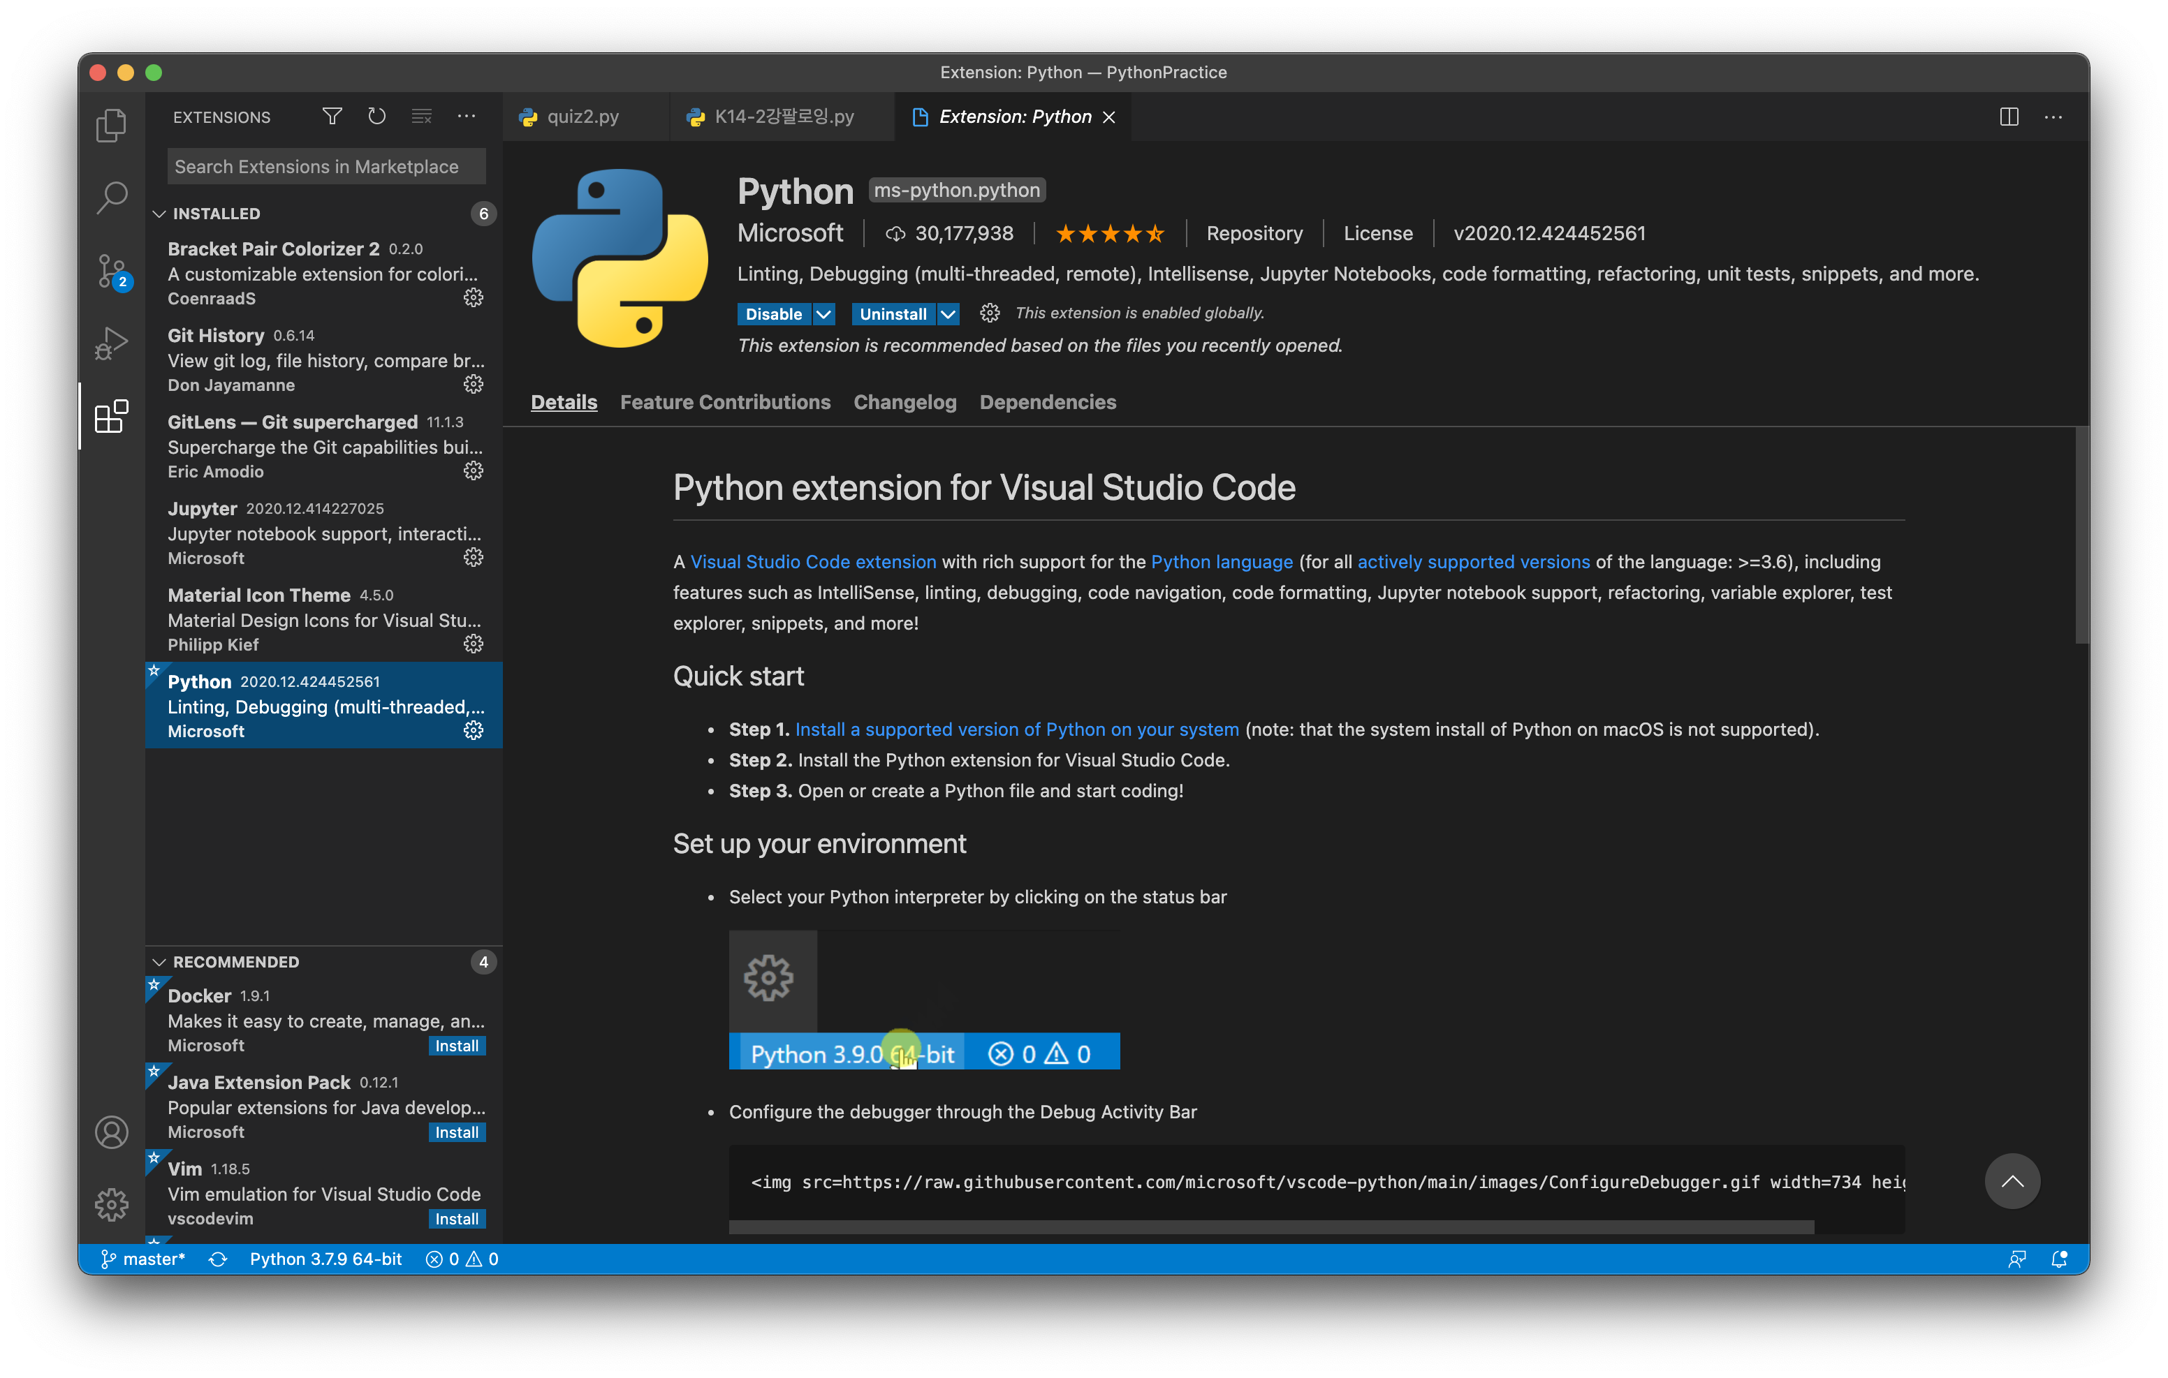
Task: Open manage gear next to Uninstall button
Action: click(x=990, y=313)
